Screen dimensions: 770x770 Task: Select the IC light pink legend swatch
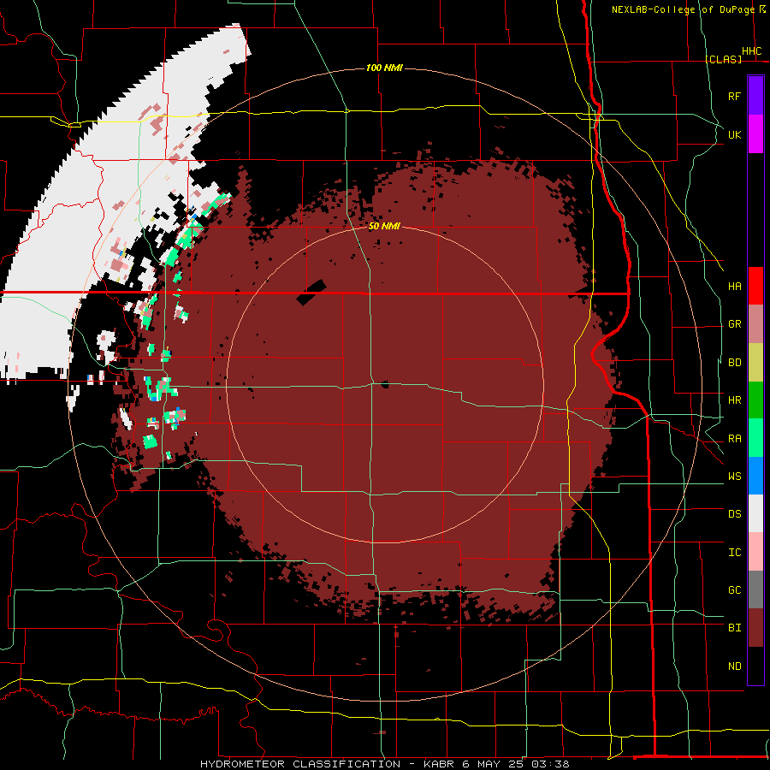pyautogui.click(x=755, y=552)
